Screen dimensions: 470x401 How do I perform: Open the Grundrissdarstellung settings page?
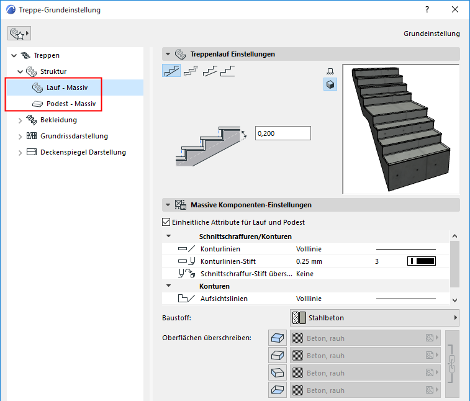click(x=74, y=136)
